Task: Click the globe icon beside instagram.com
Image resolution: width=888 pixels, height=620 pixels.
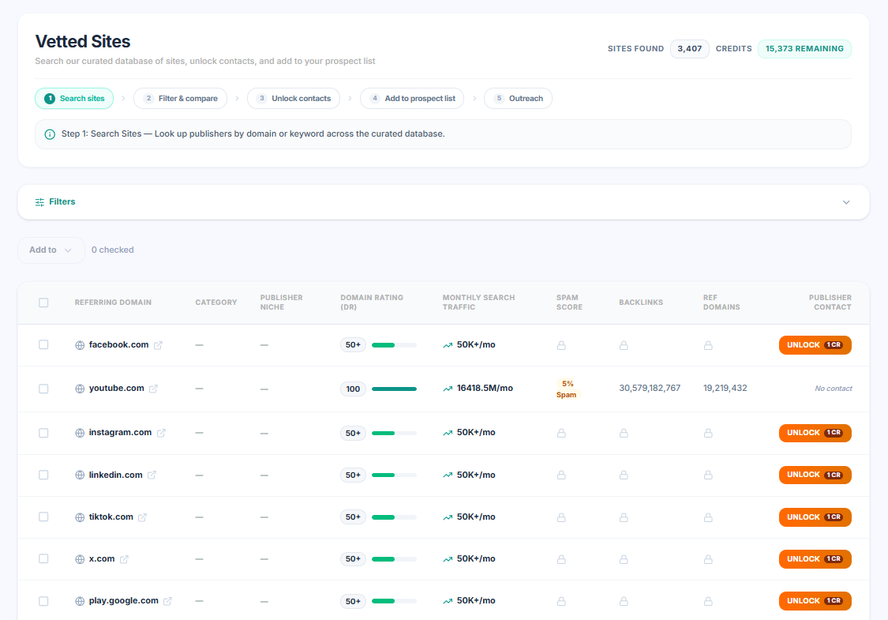Action: pos(80,433)
